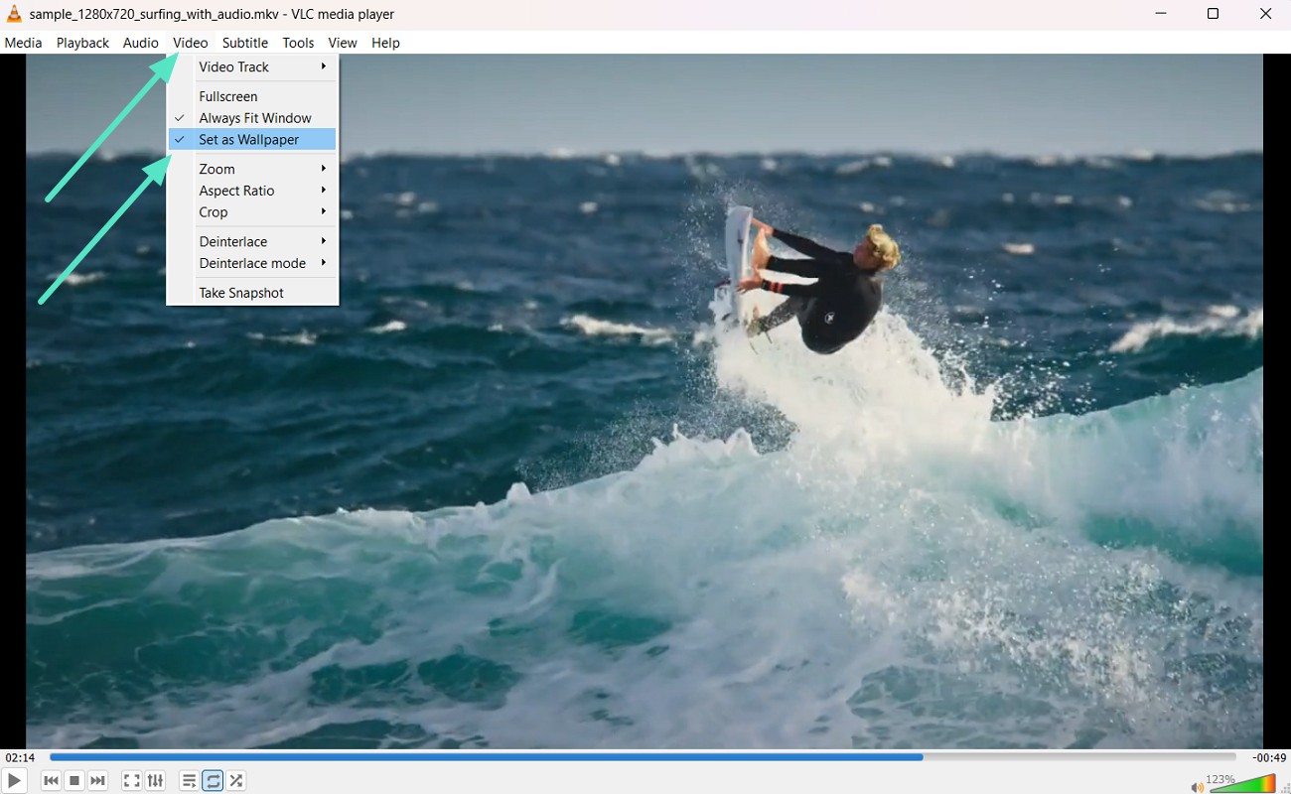
Task: Show the playlist with the playlist icon
Action: click(189, 781)
